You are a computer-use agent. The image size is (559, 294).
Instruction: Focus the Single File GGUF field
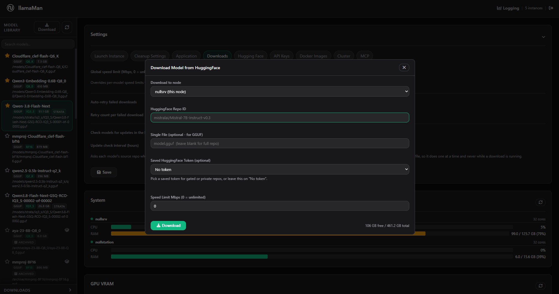[x=280, y=143]
